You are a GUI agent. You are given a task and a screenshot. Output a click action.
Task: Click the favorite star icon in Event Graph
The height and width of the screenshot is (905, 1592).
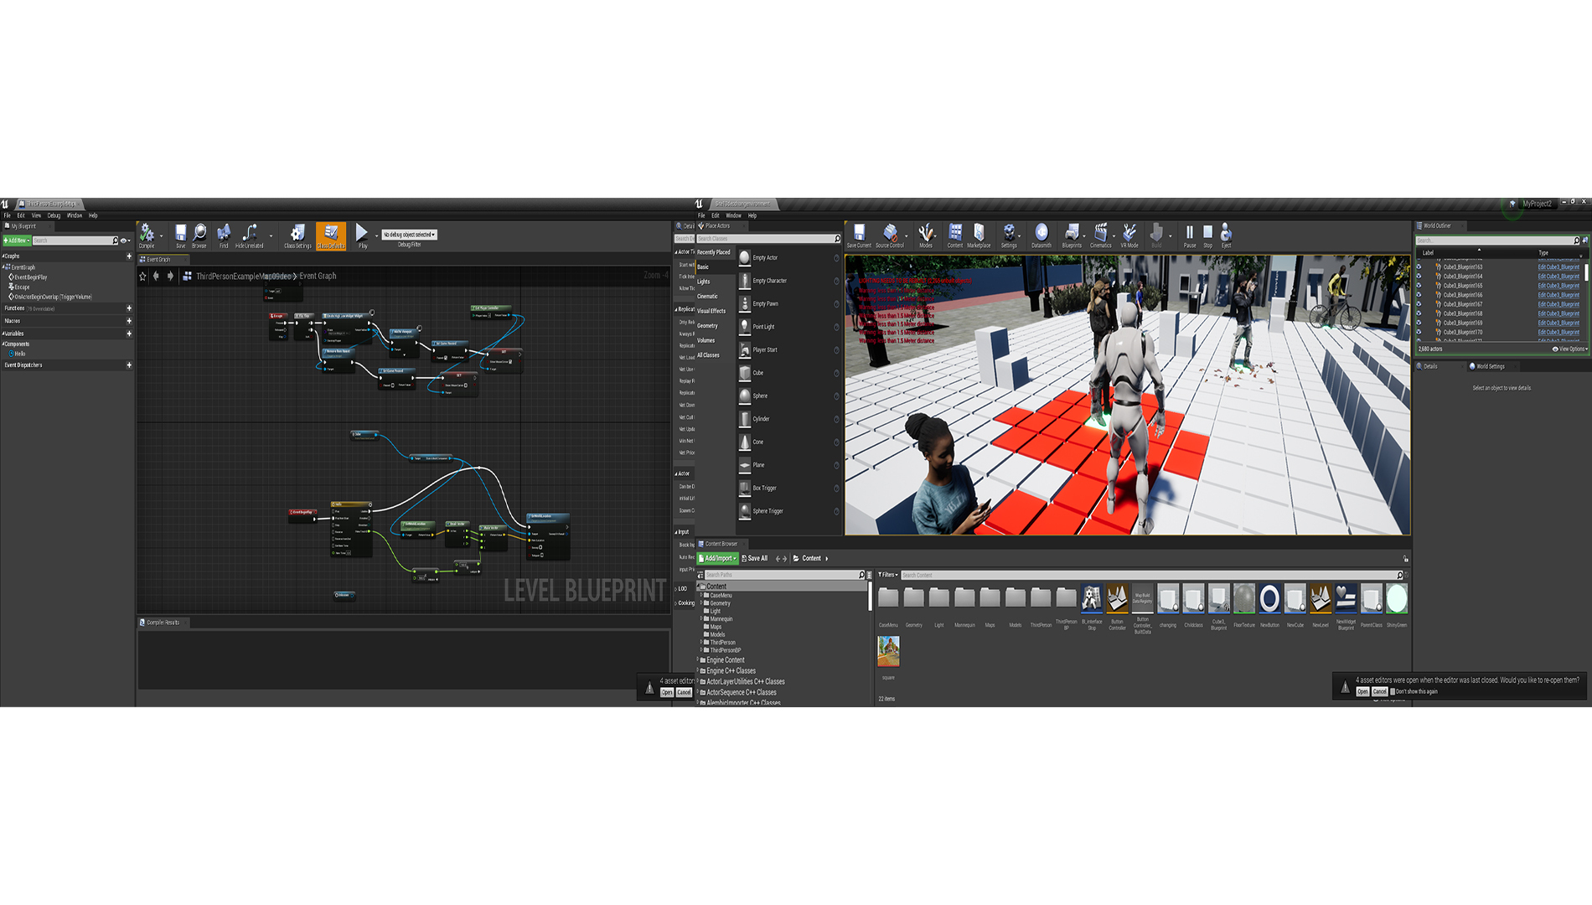[142, 276]
